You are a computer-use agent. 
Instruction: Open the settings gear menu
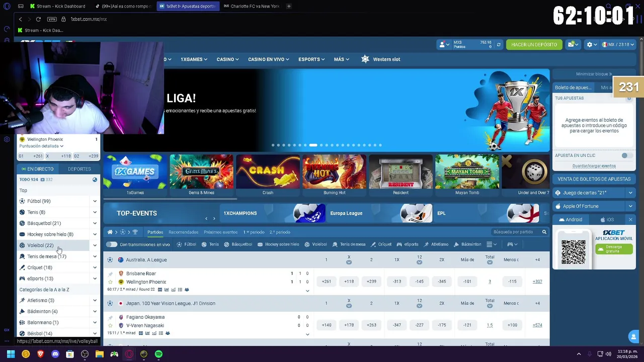592,45
